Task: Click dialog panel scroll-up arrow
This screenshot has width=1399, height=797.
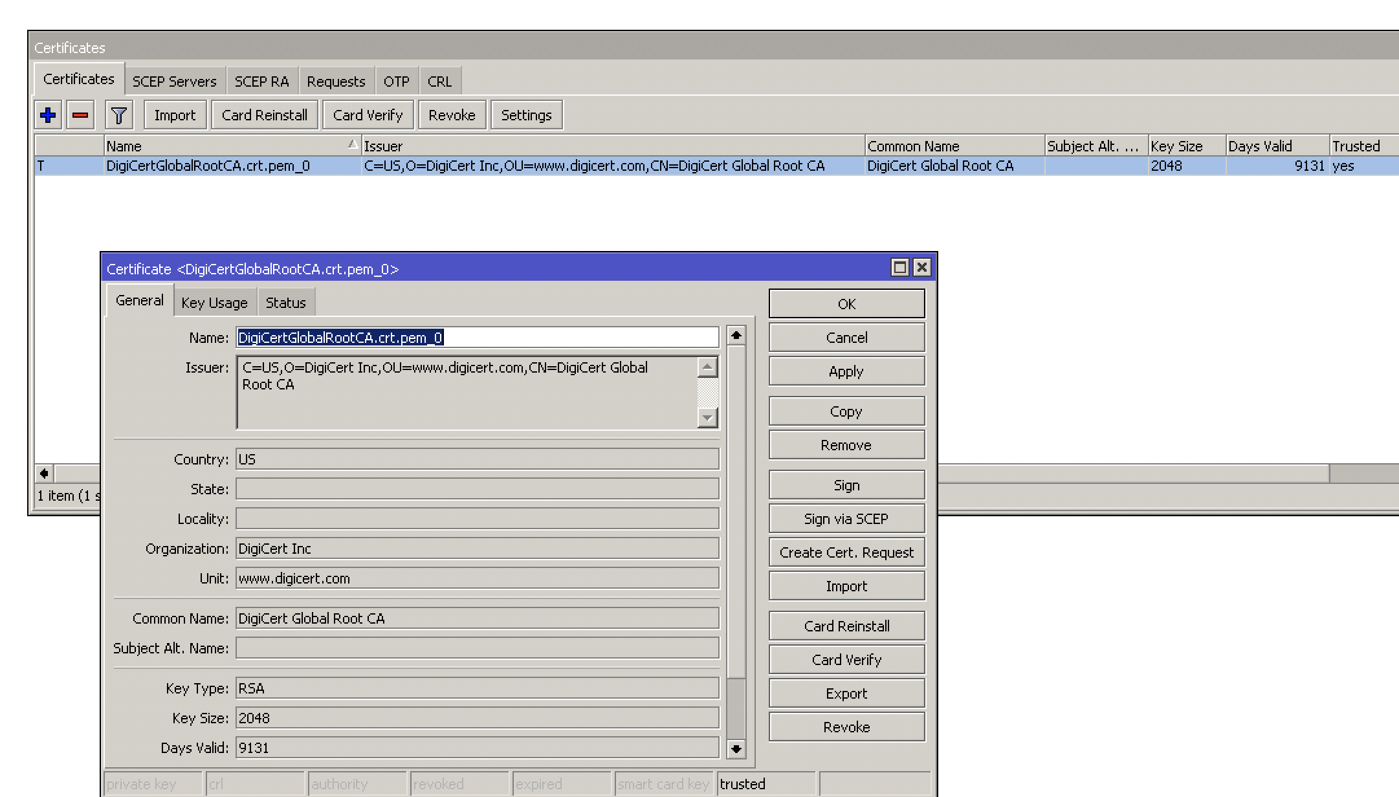Action: click(x=736, y=335)
